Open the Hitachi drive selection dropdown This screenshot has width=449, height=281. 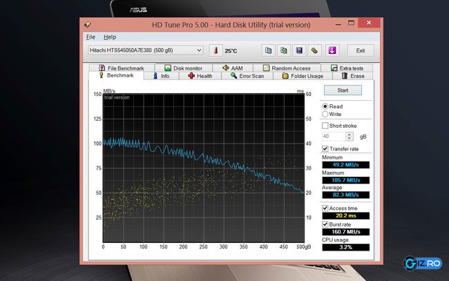point(146,50)
